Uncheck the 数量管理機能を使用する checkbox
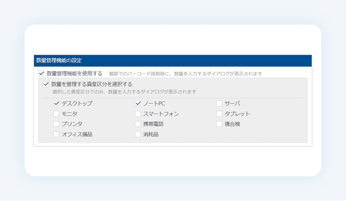346x201 pixels. coord(41,74)
